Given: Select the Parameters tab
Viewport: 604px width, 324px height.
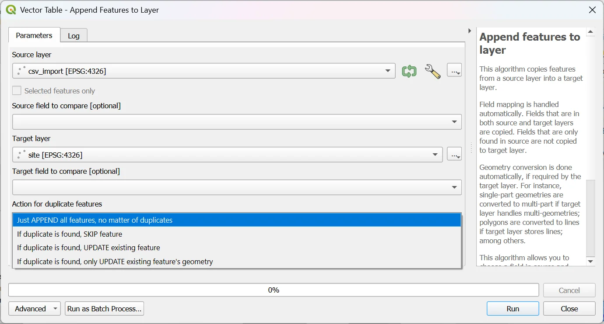Looking at the screenshot, I should [34, 35].
